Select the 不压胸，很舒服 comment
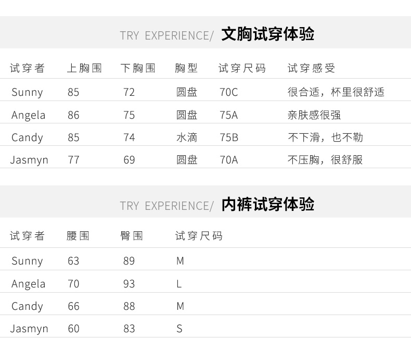This screenshot has width=411, height=351. click(325, 160)
